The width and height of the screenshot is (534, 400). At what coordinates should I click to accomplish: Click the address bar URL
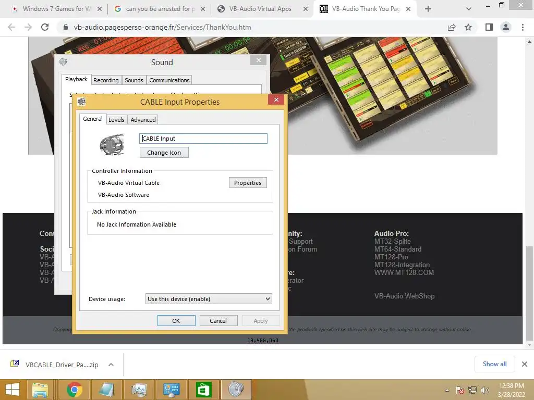pos(162,27)
